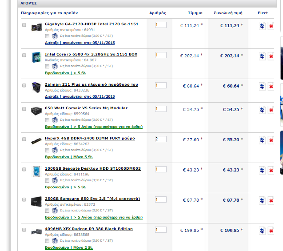This screenshot has width=283, height=251.
Task: Enable gift package option for Samsung 850 Evo
Action: (x=47, y=211)
